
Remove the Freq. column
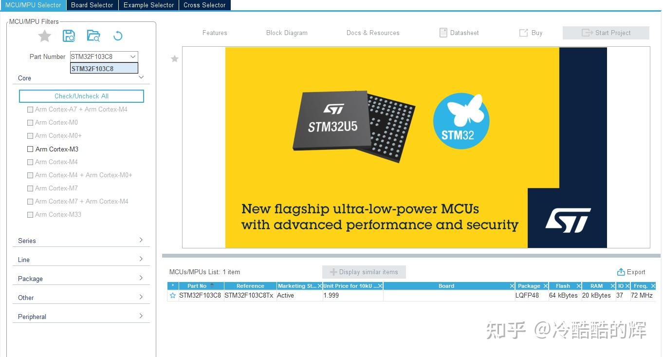click(653, 286)
